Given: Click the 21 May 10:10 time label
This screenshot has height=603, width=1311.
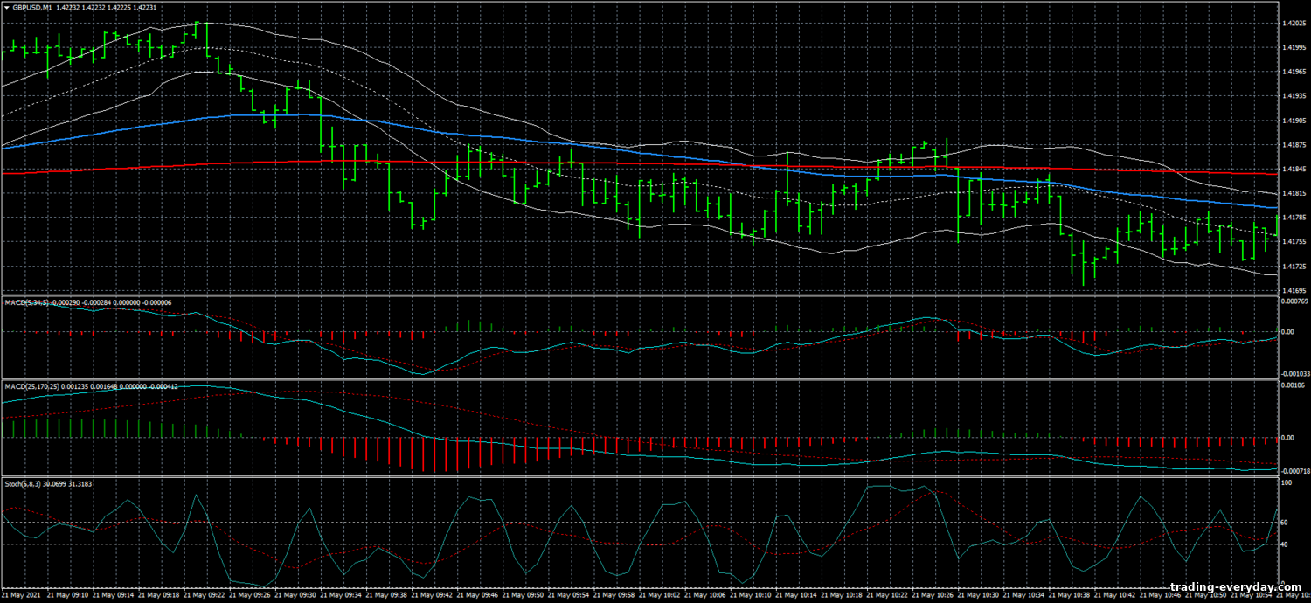Looking at the screenshot, I should (x=749, y=595).
